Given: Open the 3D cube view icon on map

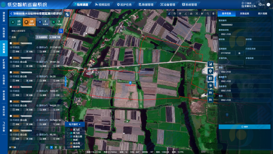Looking at the screenshot, I should pos(211,85).
